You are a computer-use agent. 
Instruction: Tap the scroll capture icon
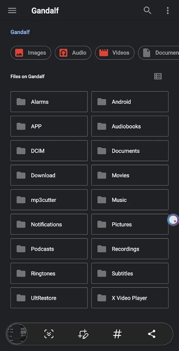(x=49, y=334)
